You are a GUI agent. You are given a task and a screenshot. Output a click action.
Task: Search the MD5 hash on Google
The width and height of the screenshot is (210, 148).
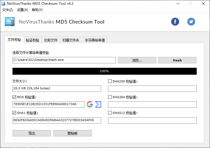click(89, 104)
